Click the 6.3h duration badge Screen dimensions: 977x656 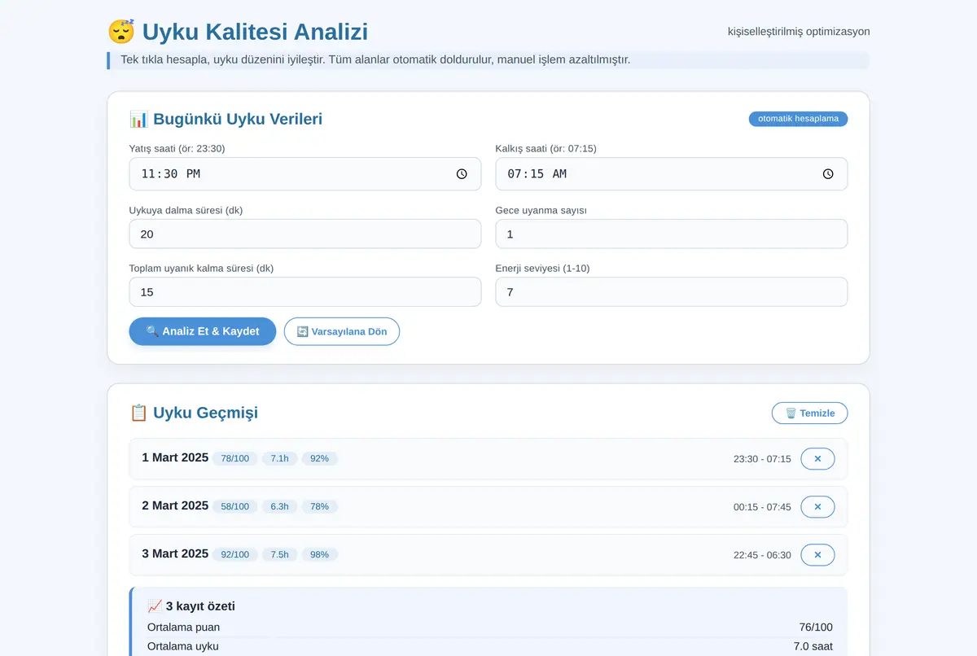pyautogui.click(x=279, y=507)
